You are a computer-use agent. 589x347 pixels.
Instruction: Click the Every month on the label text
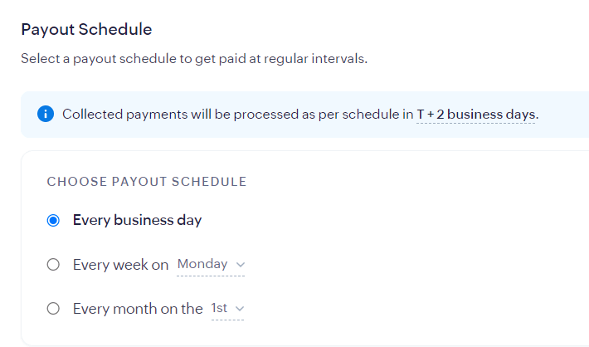click(x=137, y=309)
